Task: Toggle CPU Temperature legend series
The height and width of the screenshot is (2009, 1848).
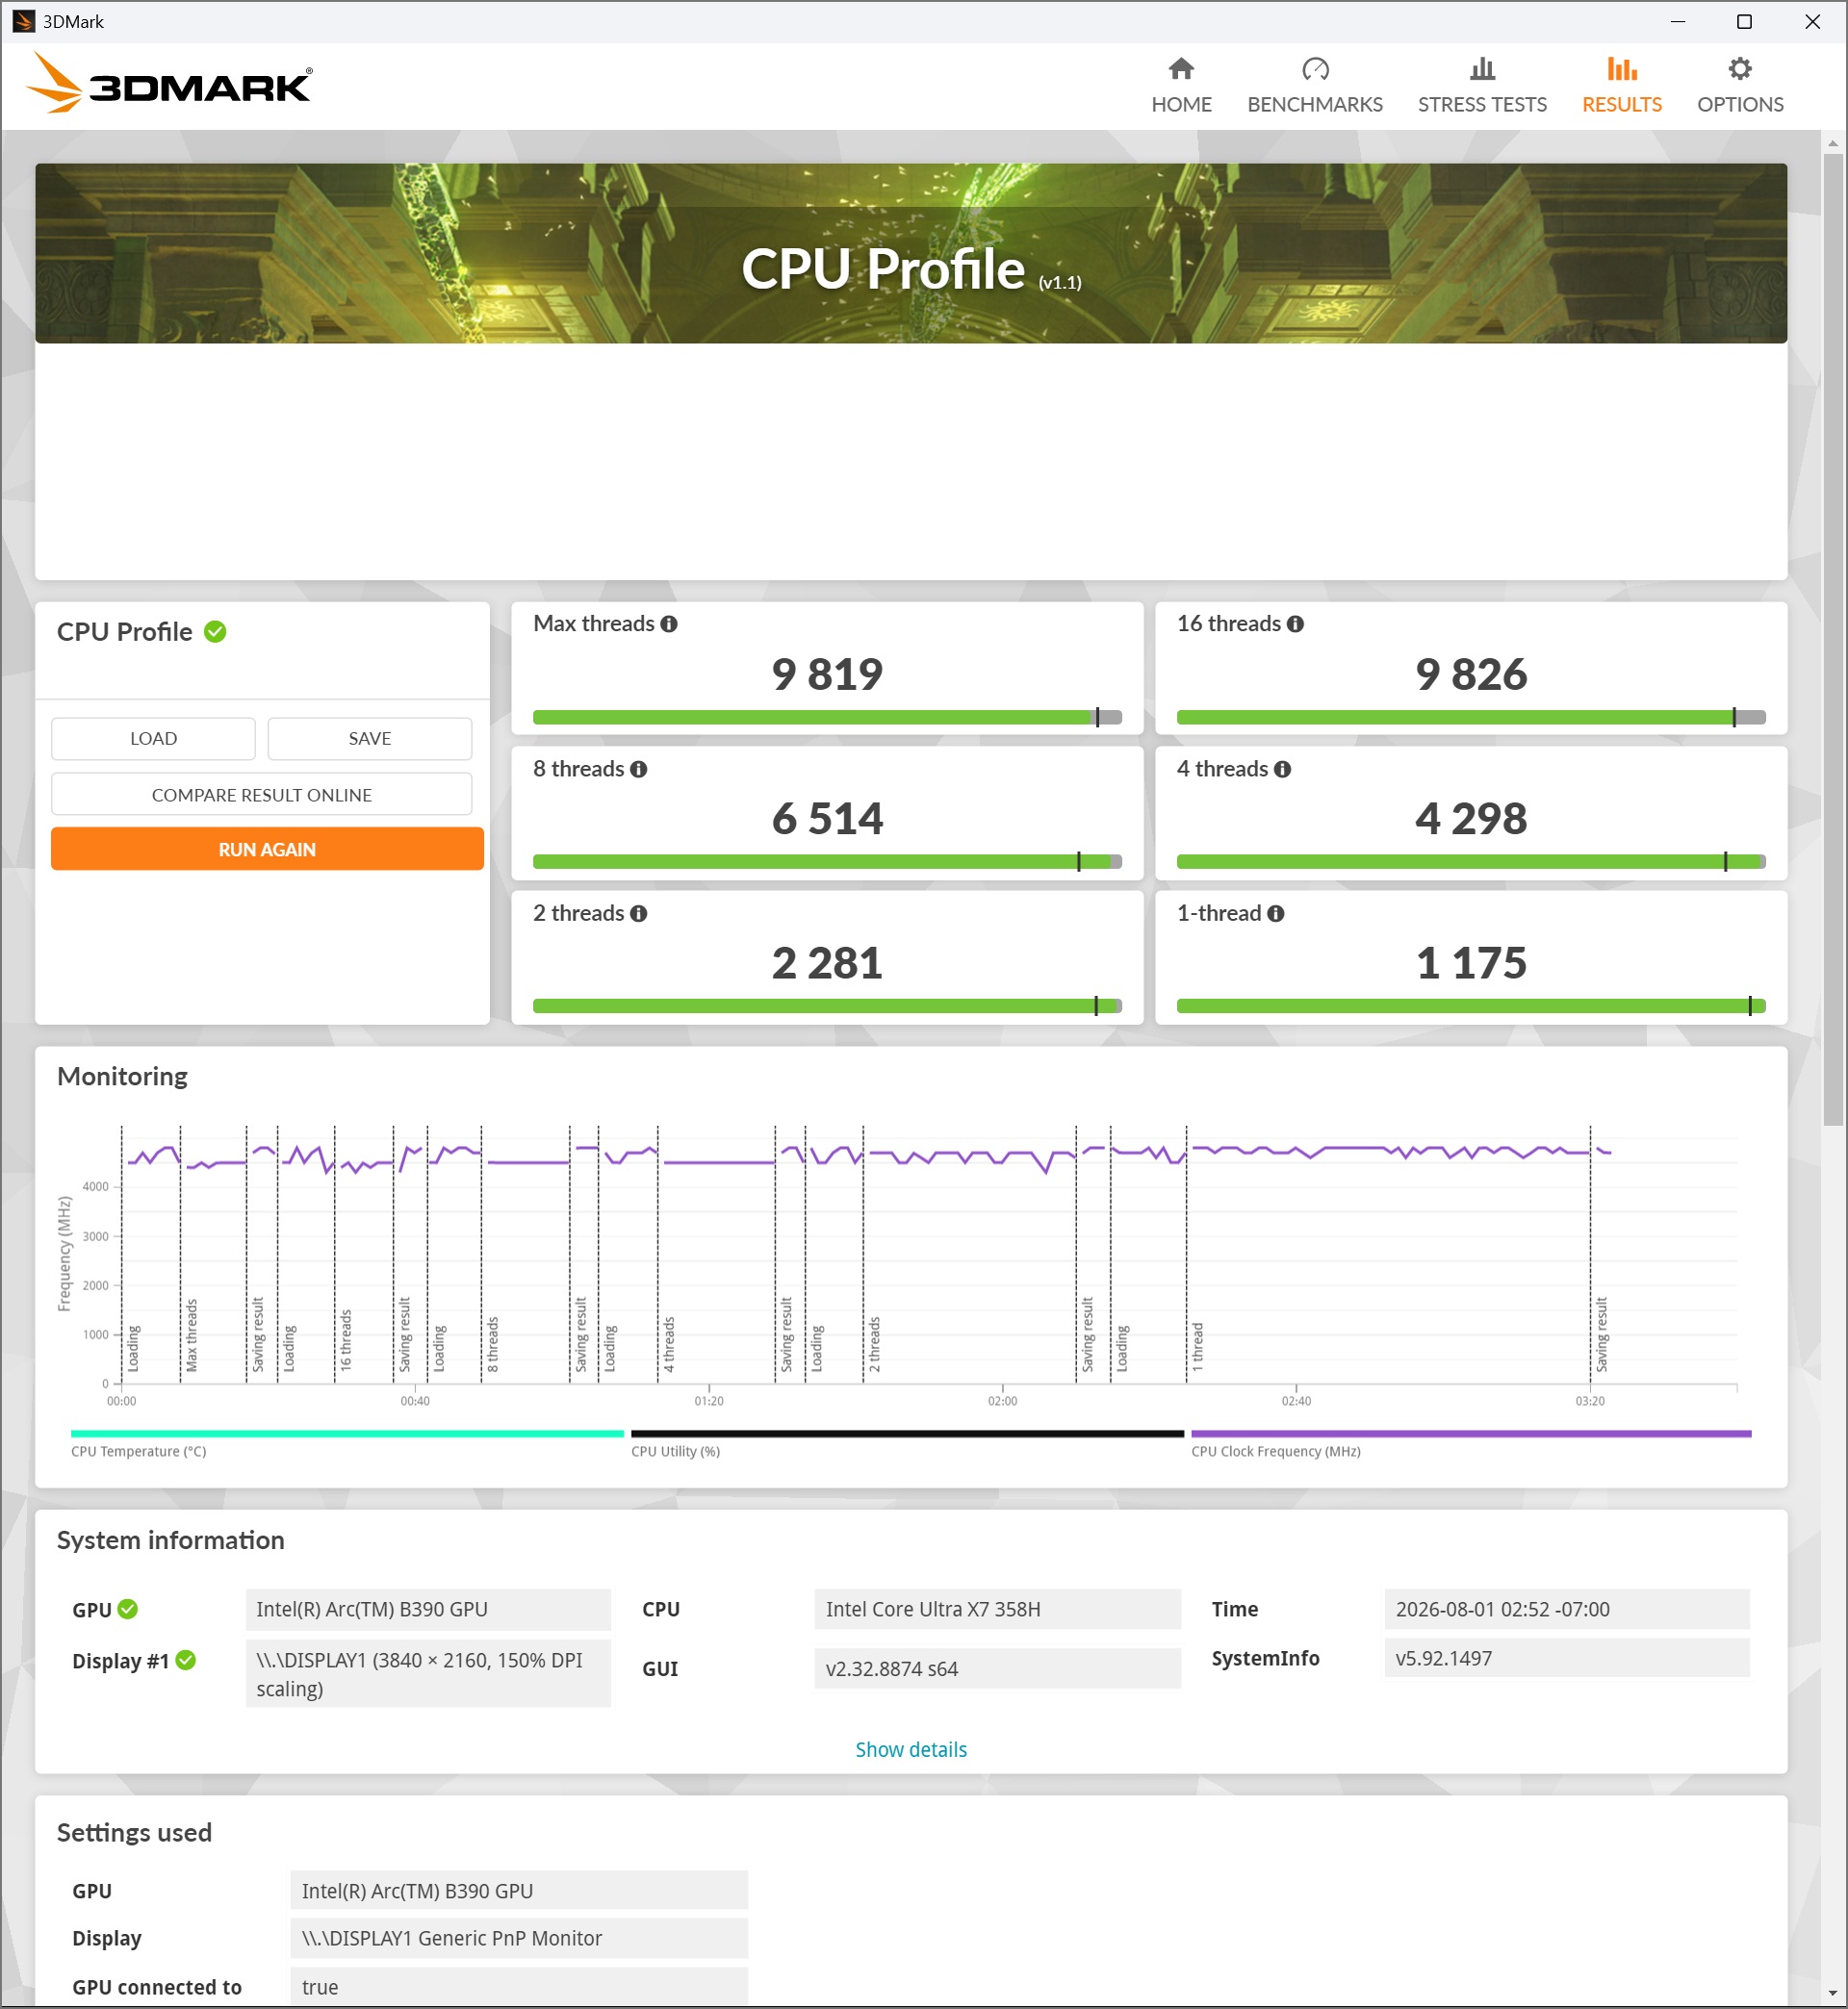Action: click(346, 1442)
